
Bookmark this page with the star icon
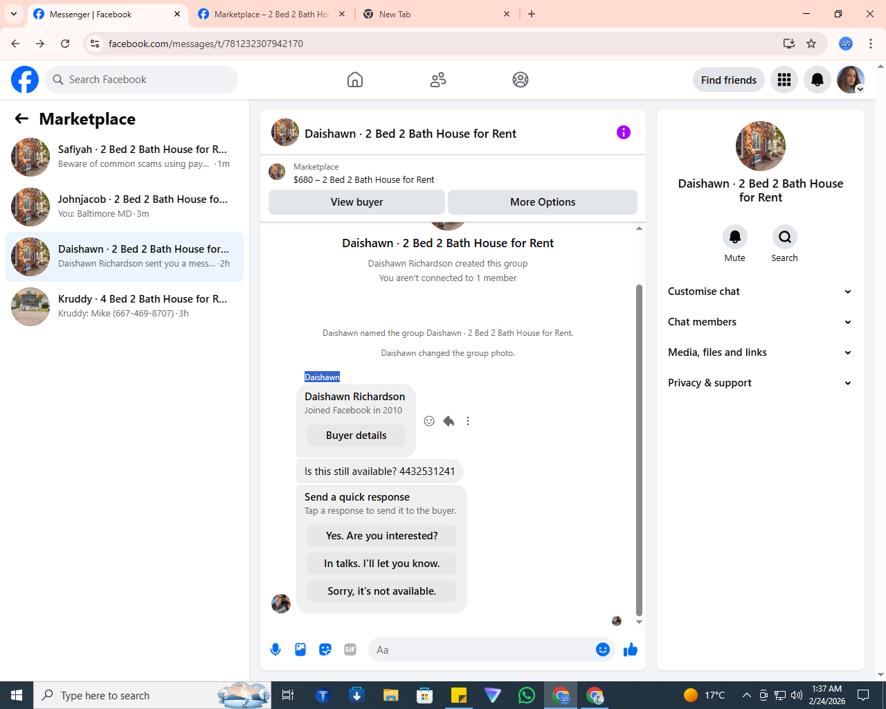click(x=811, y=44)
